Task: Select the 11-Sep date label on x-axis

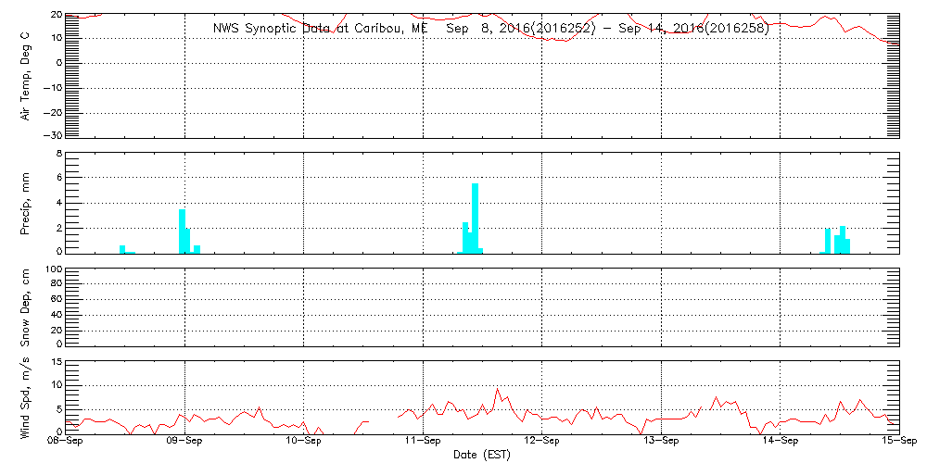Action: point(423,443)
